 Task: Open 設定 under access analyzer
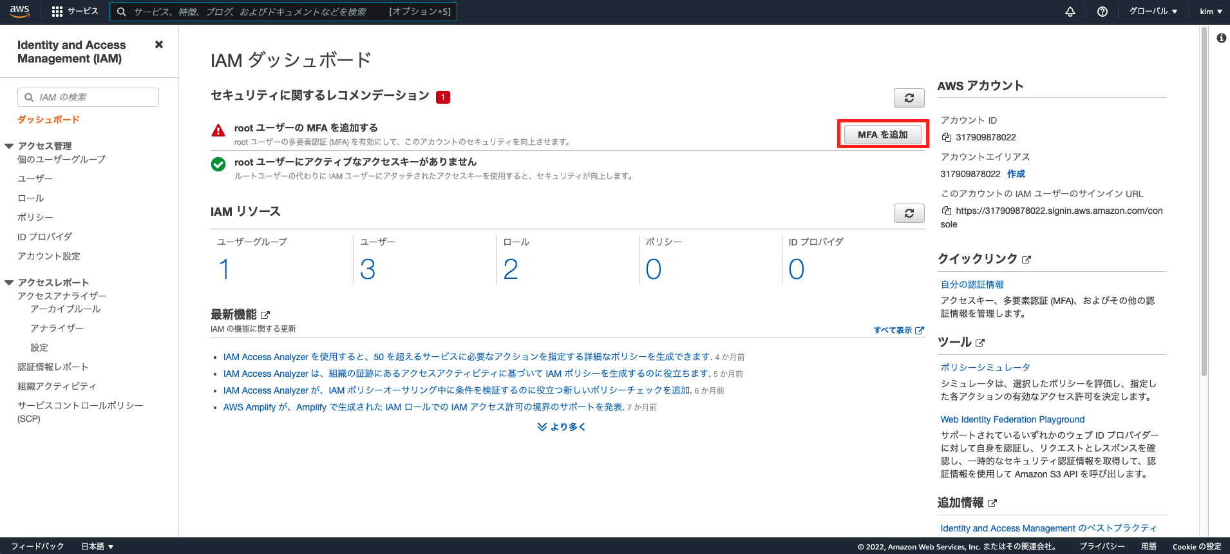(39, 347)
